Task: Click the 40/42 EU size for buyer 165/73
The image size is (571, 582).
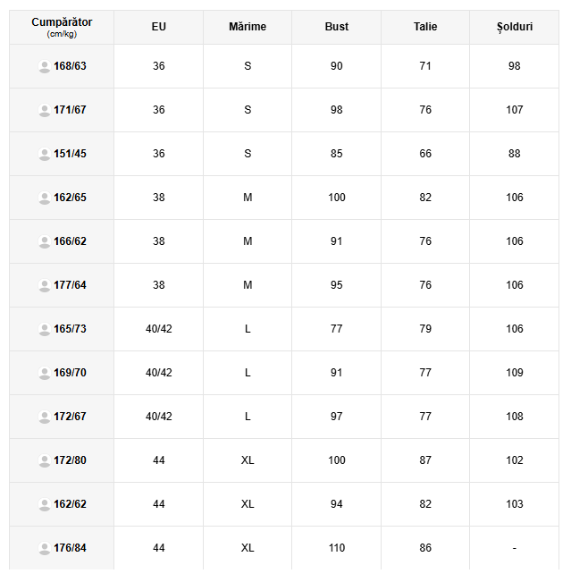Action: 159,329
